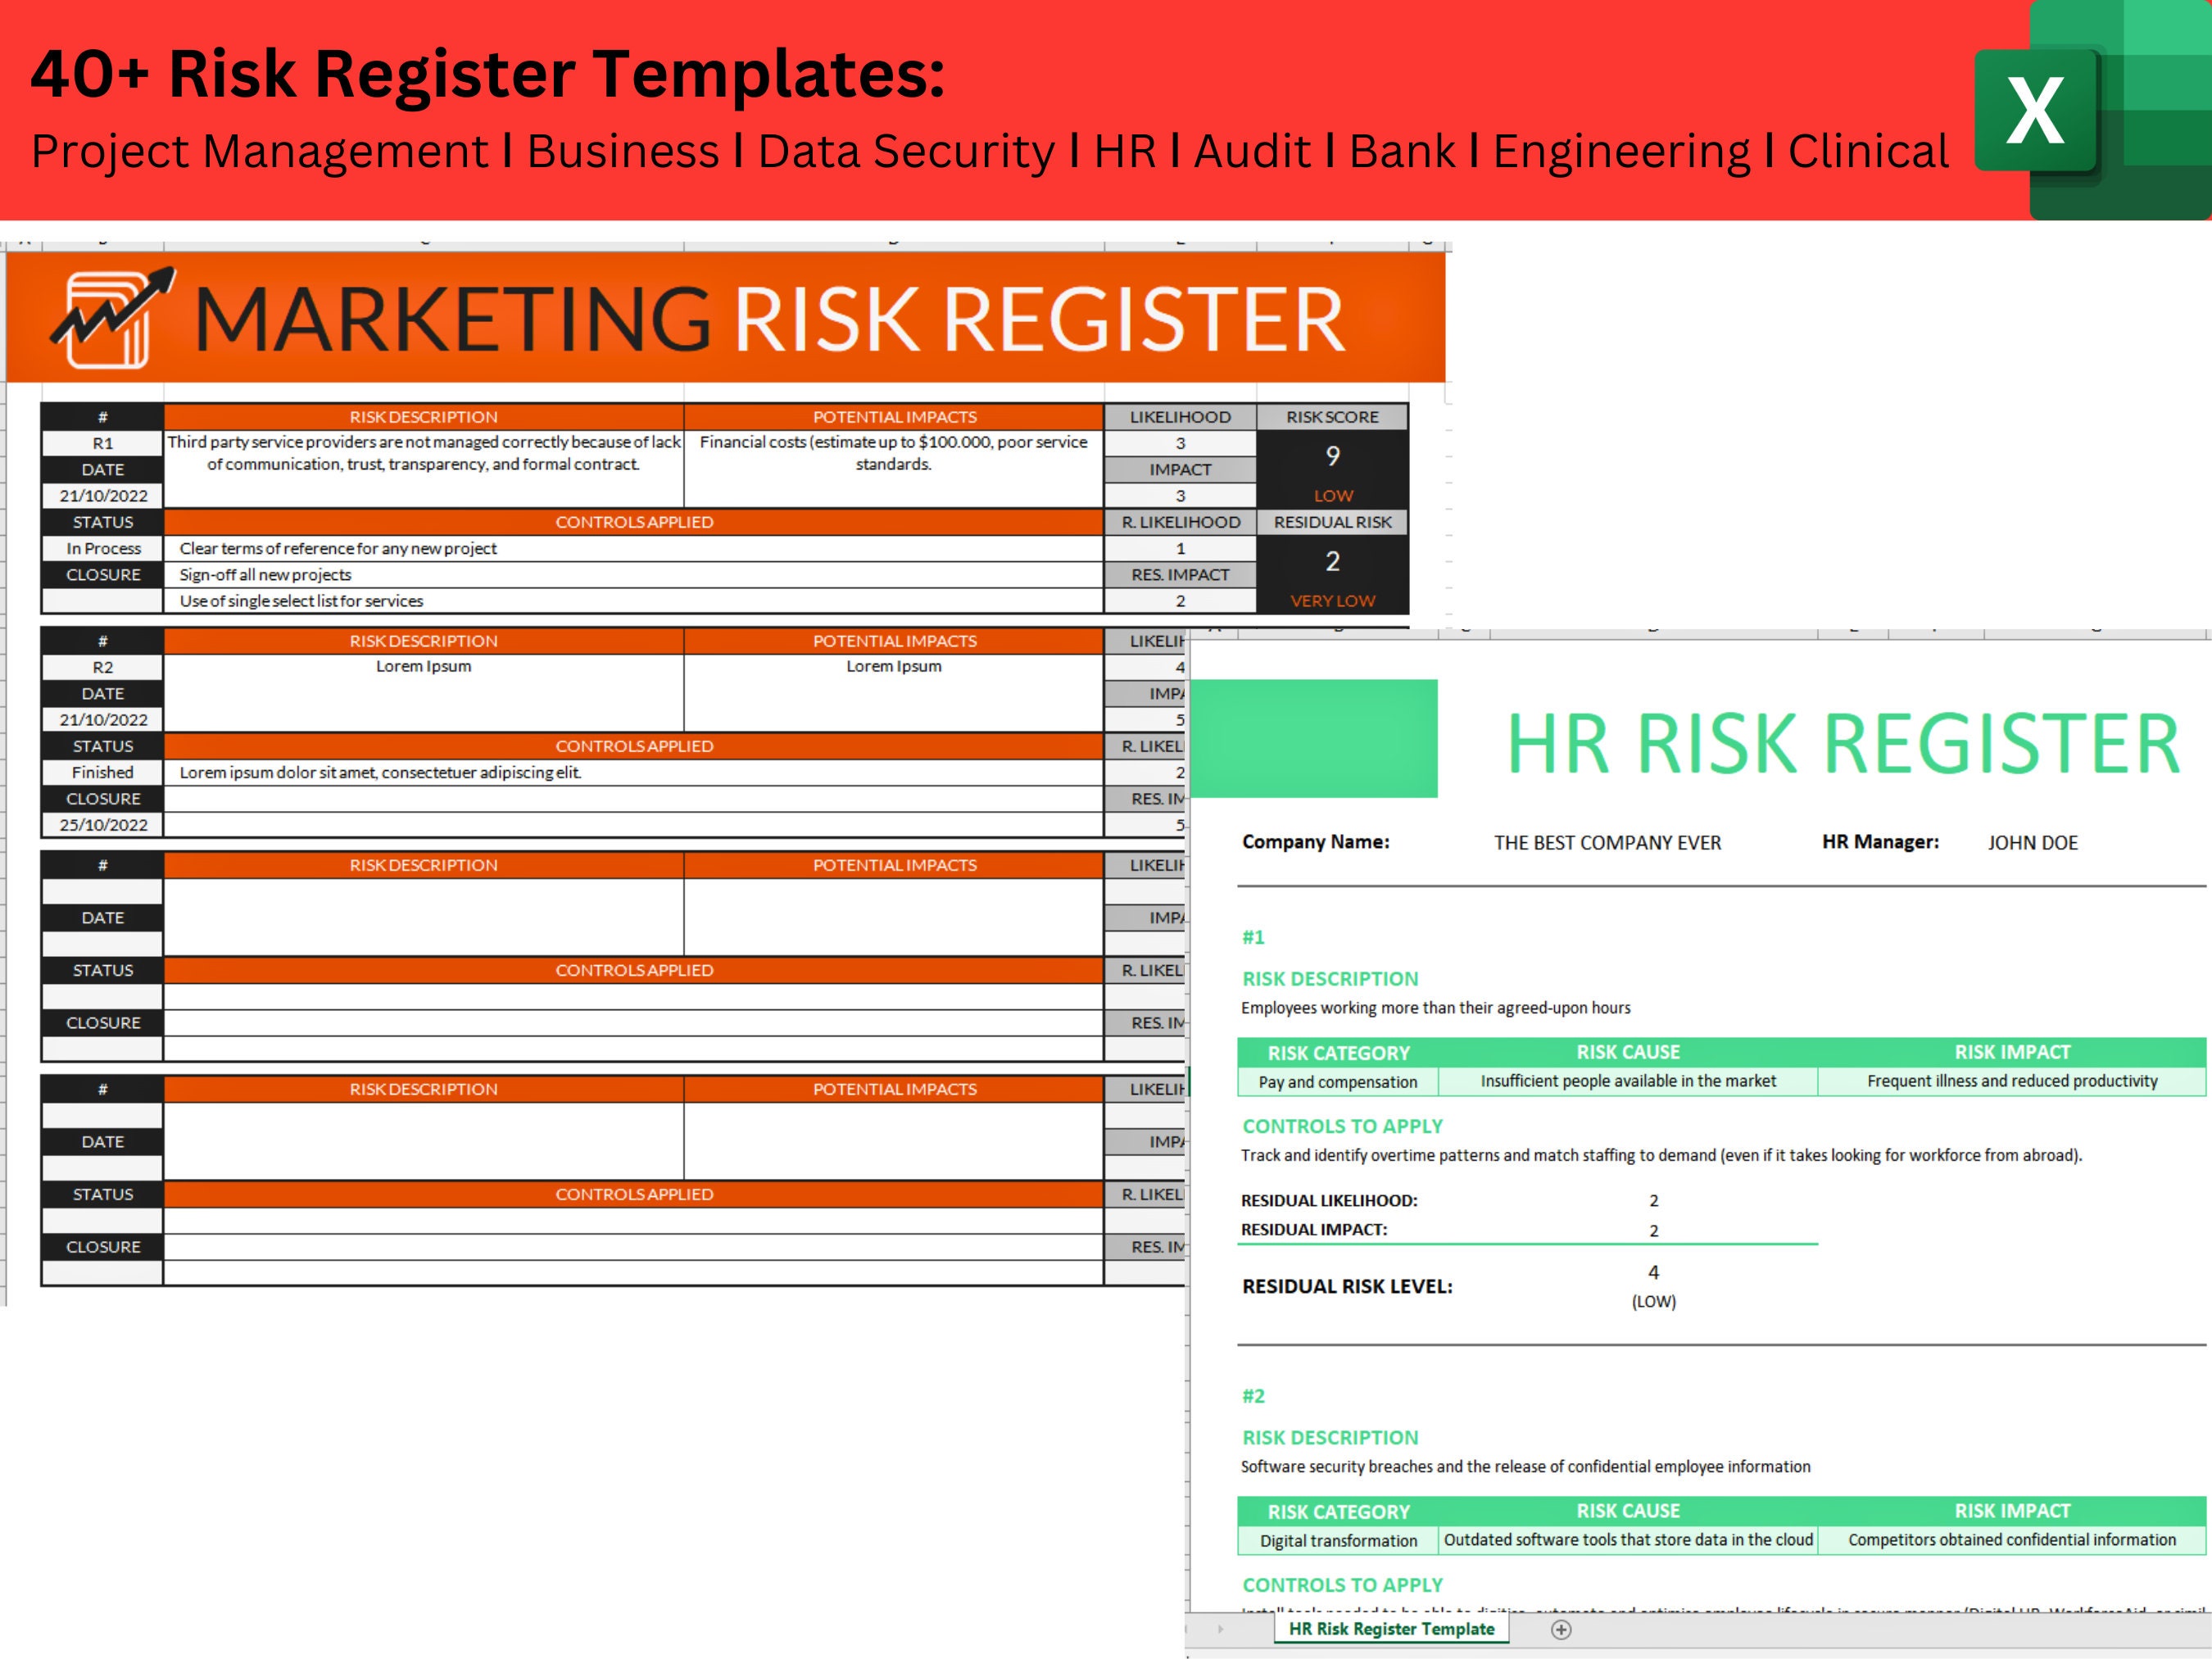Select 'Frequent illness and reduced productivity' cell
Screen dimensions: 2212x1659
(2012, 1082)
